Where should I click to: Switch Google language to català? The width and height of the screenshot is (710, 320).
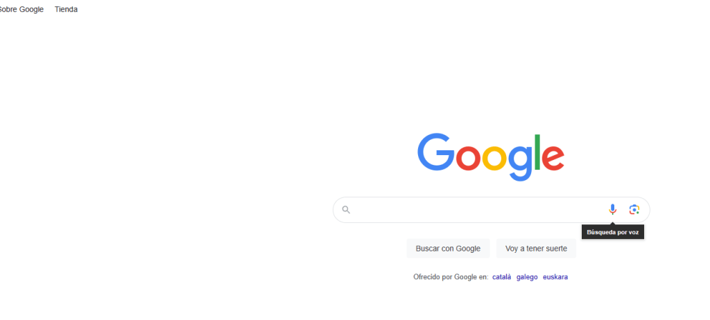[x=502, y=277]
